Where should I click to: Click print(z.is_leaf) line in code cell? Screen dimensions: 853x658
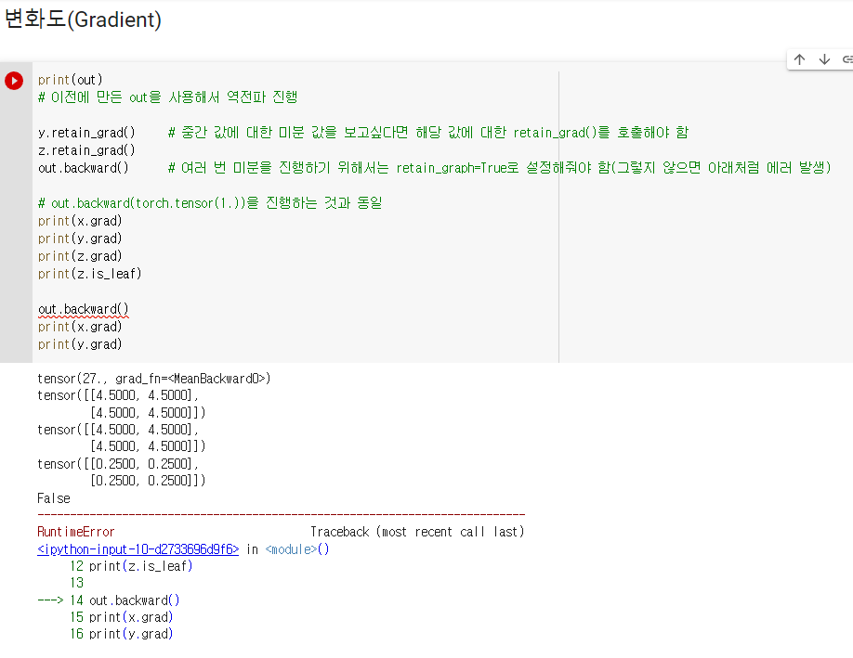tap(90, 274)
